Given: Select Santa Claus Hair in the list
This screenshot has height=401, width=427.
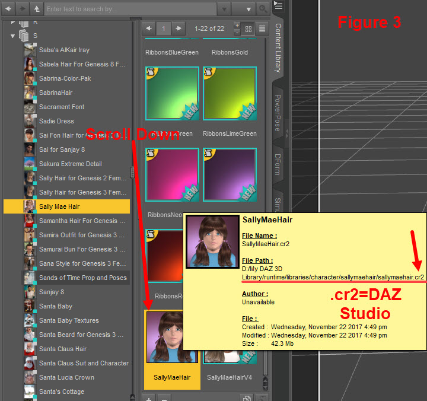Looking at the screenshot, I should coord(63,349).
